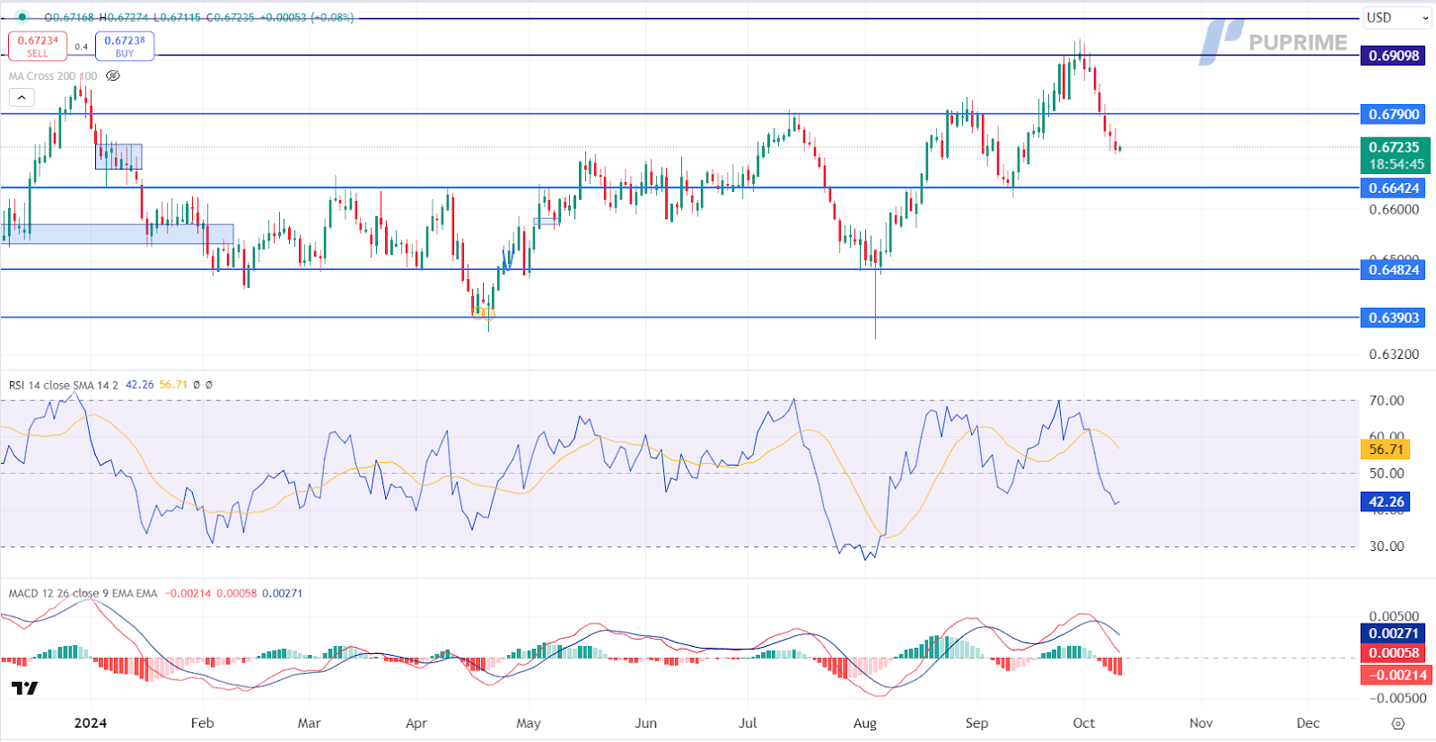Image resolution: width=1436 pixels, height=742 pixels.
Task: Click the current price label 0.67235
Action: tap(1393, 147)
